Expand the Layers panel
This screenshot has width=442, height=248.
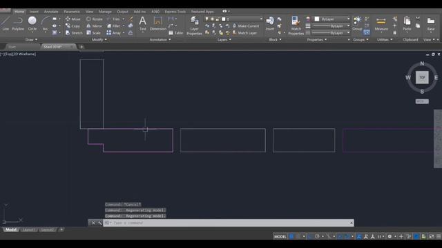[224, 40]
